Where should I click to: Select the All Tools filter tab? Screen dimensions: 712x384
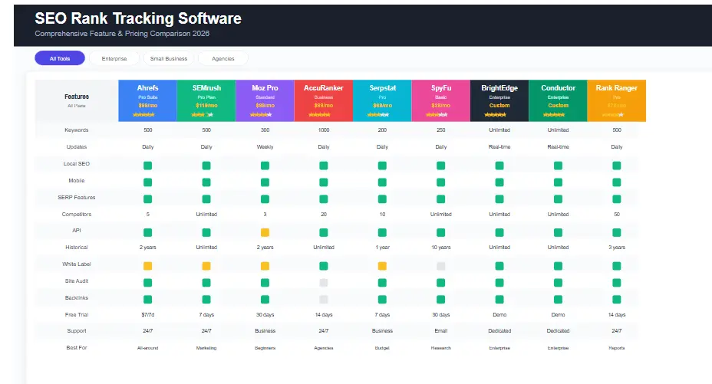[60, 58]
